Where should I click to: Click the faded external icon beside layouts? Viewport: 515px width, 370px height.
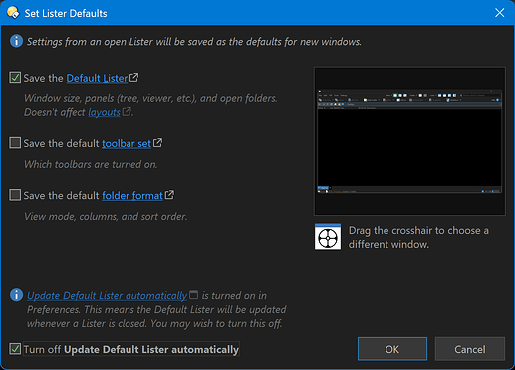click(127, 111)
